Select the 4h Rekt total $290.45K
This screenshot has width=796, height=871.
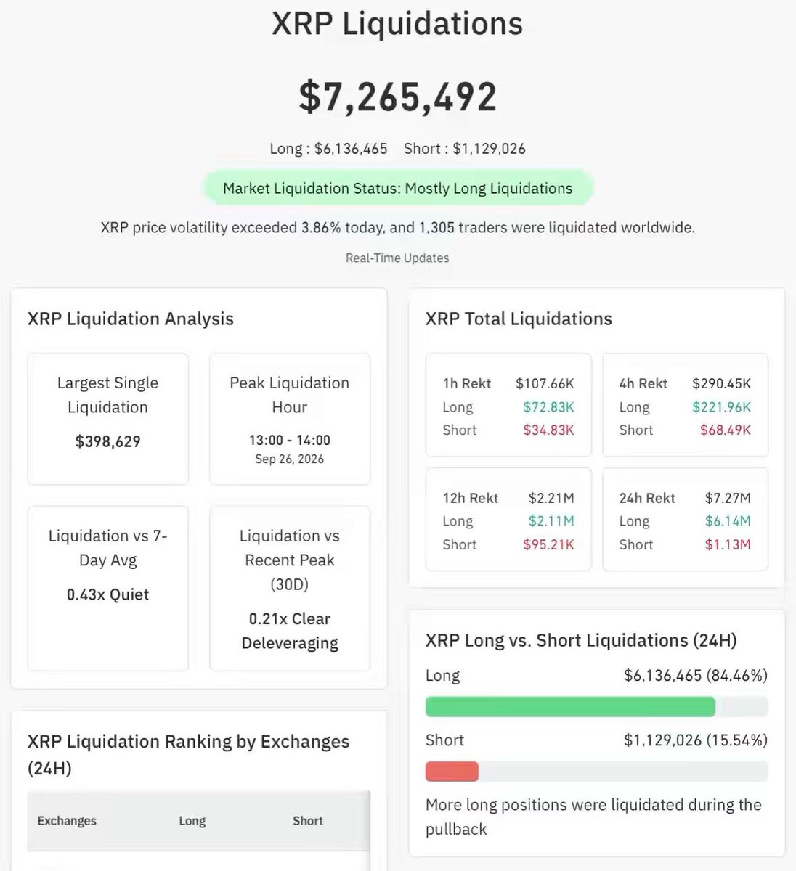(722, 383)
